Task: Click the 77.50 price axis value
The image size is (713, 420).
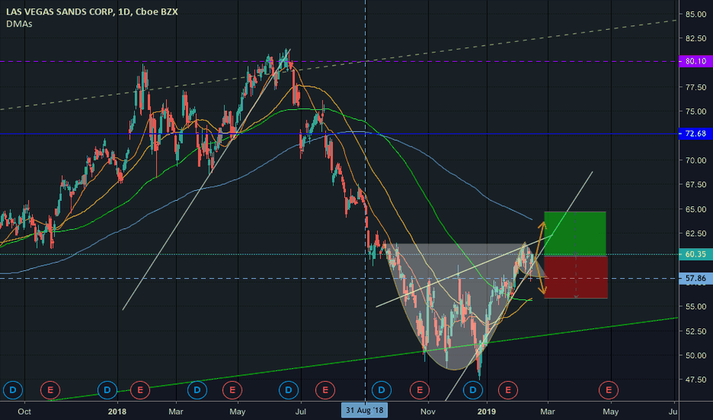Action: 695,87
